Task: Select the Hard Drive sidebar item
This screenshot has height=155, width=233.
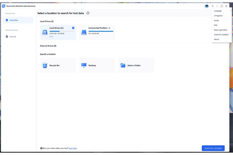Action: (x=18, y=20)
